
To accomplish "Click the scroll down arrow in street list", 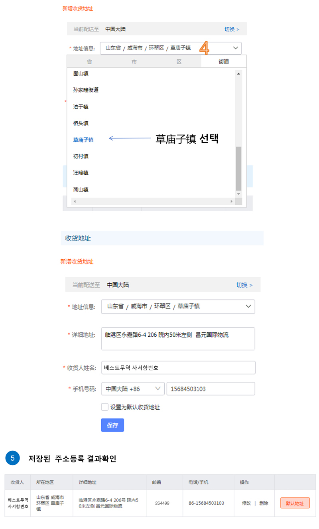I will click(238, 194).
